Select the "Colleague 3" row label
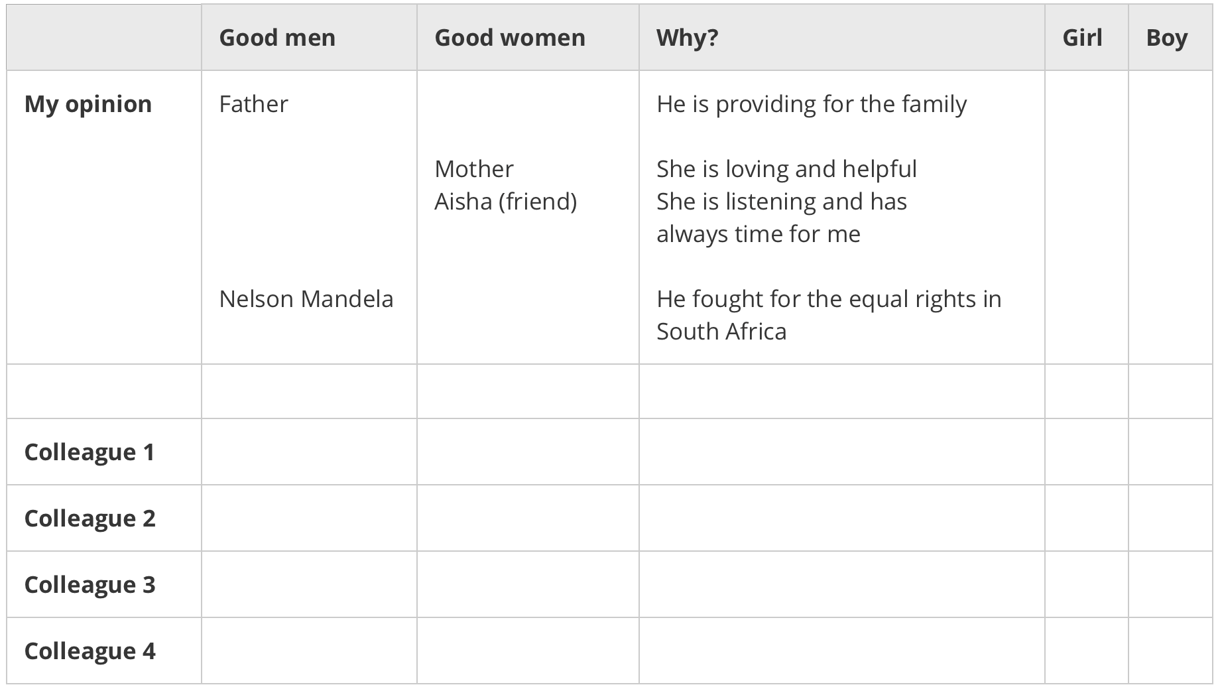Viewport: 1220px width, 691px height. tap(90, 585)
